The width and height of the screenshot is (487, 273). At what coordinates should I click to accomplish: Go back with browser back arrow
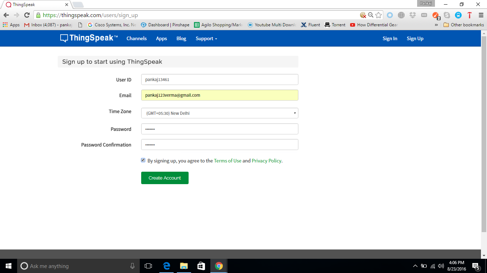click(6, 15)
